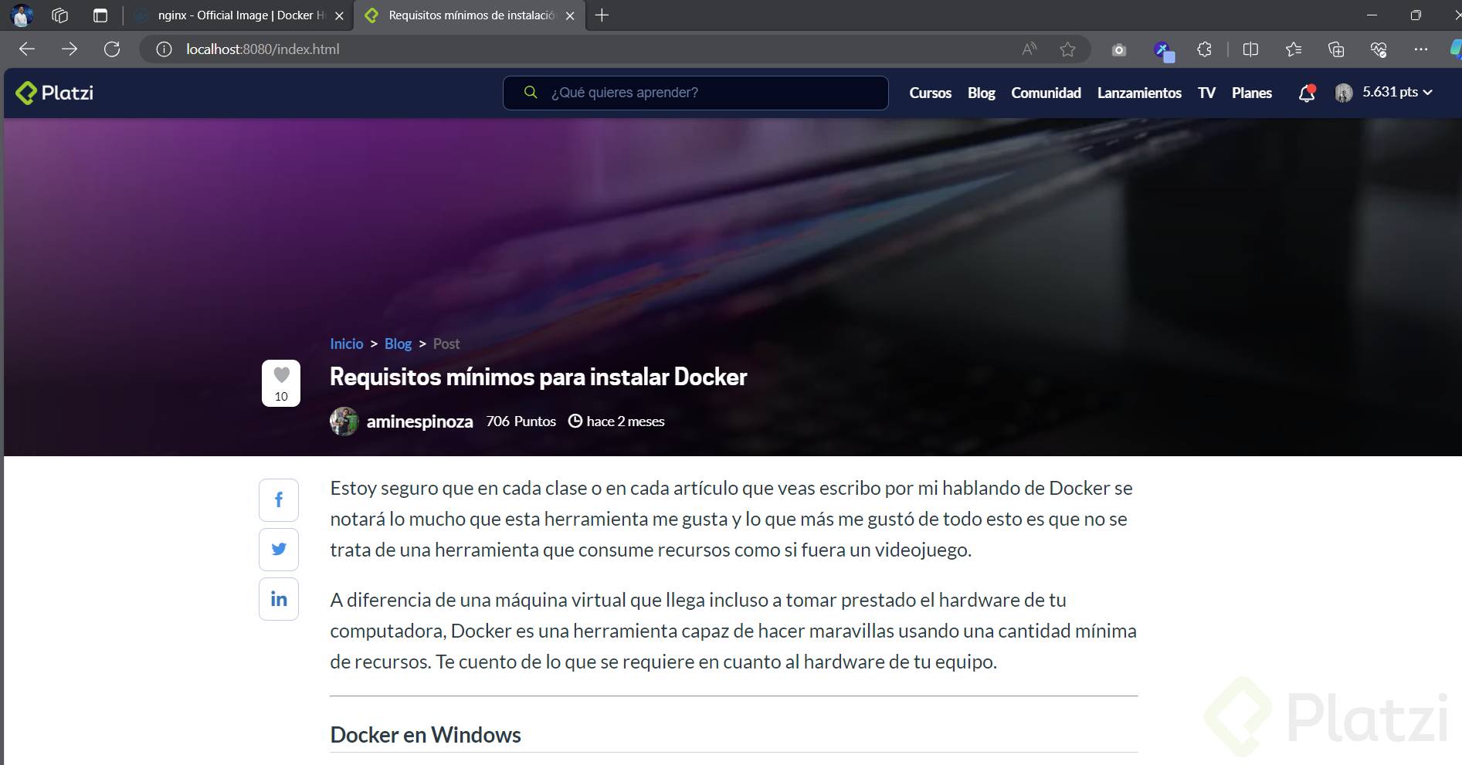Go back to the previous page
The width and height of the screenshot is (1462, 765).
(27, 49)
